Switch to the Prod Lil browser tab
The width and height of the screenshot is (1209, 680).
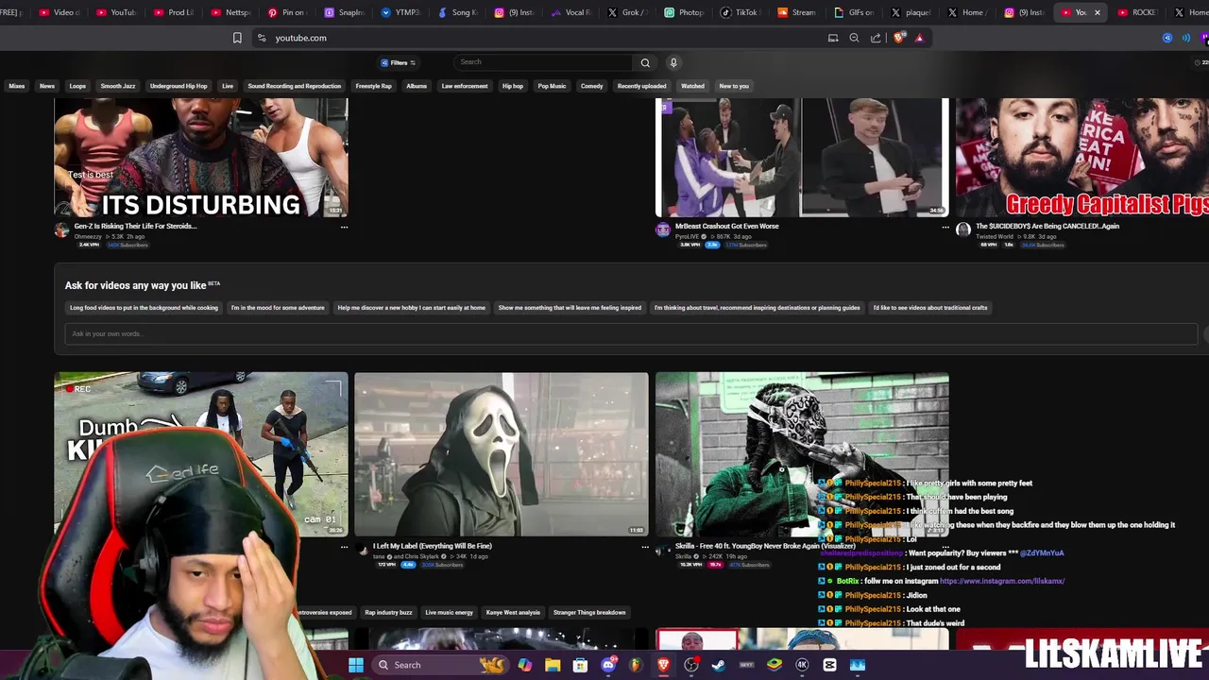coord(174,12)
